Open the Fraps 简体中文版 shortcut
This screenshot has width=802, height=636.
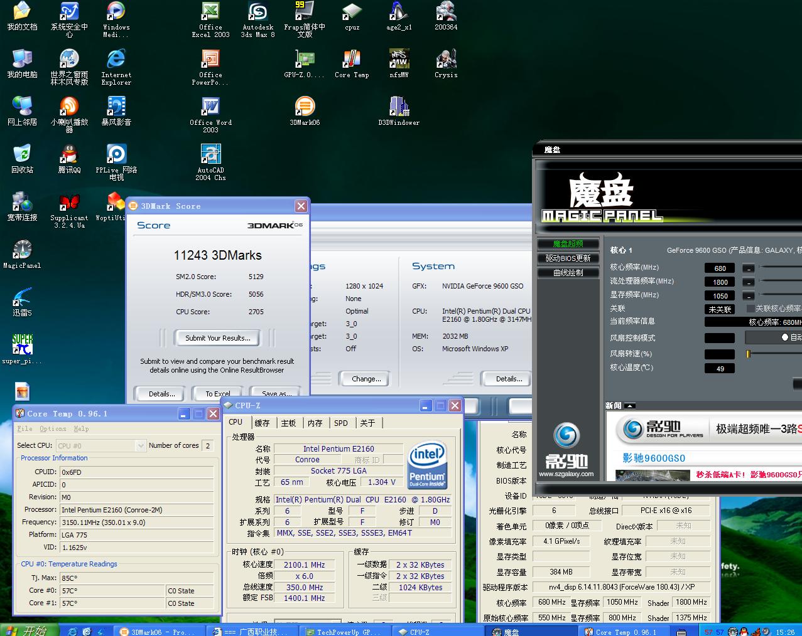tap(305, 20)
